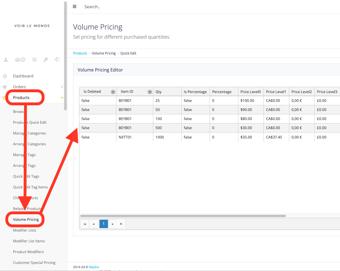The height and width of the screenshot is (271, 340).
Task: Open the Arrange Categories menu item
Action: [29, 144]
